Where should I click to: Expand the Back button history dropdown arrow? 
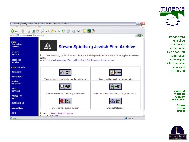click(x=19, y=31)
